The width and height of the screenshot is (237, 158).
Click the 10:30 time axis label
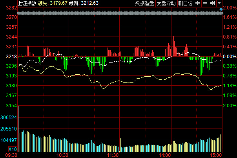pyautogui.click(x=63, y=155)
